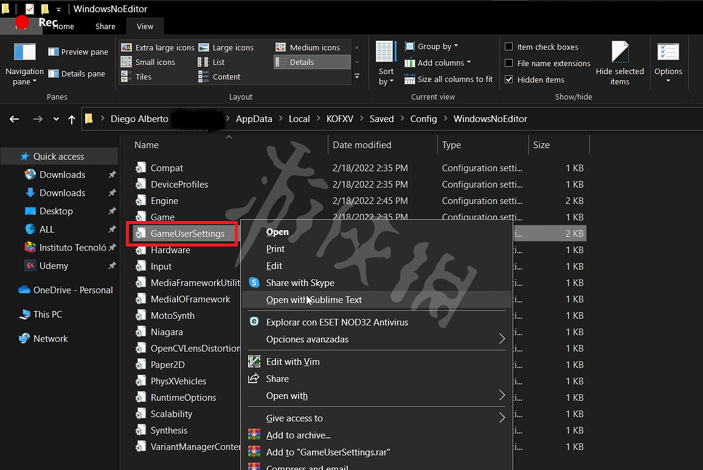Expand Opciones avanzadas submenu arrow
Image resolution: width=703 pixels, height=470 pixels.
[x=502, y=339]
